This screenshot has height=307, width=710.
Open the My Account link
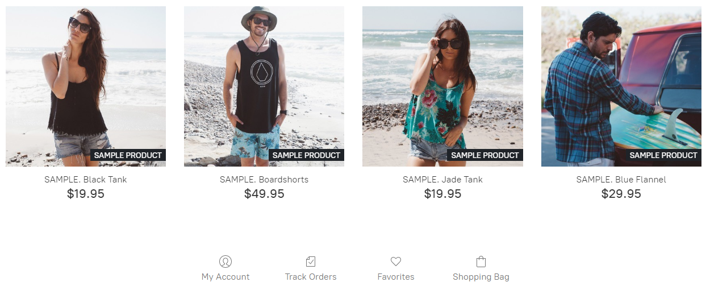click(225, 277)
